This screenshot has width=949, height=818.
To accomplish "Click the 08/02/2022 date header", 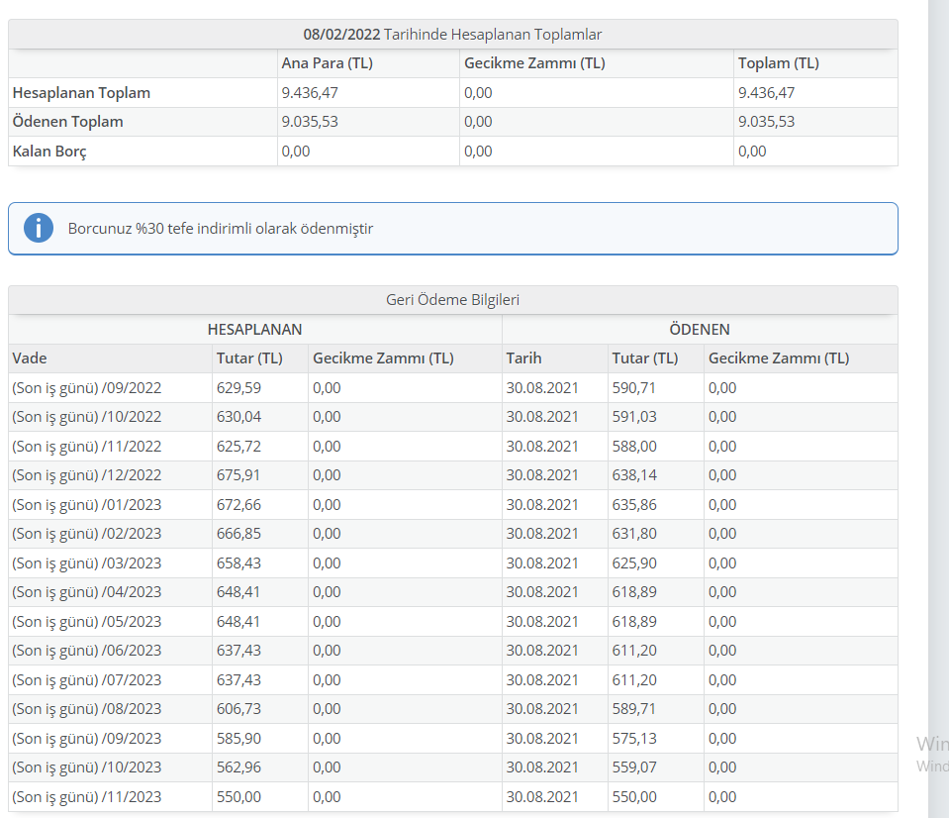I will click(341, 35).
